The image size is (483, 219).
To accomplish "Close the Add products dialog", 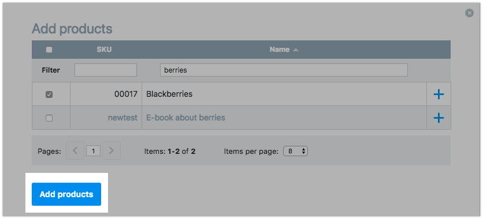I will tap(469, 13).
